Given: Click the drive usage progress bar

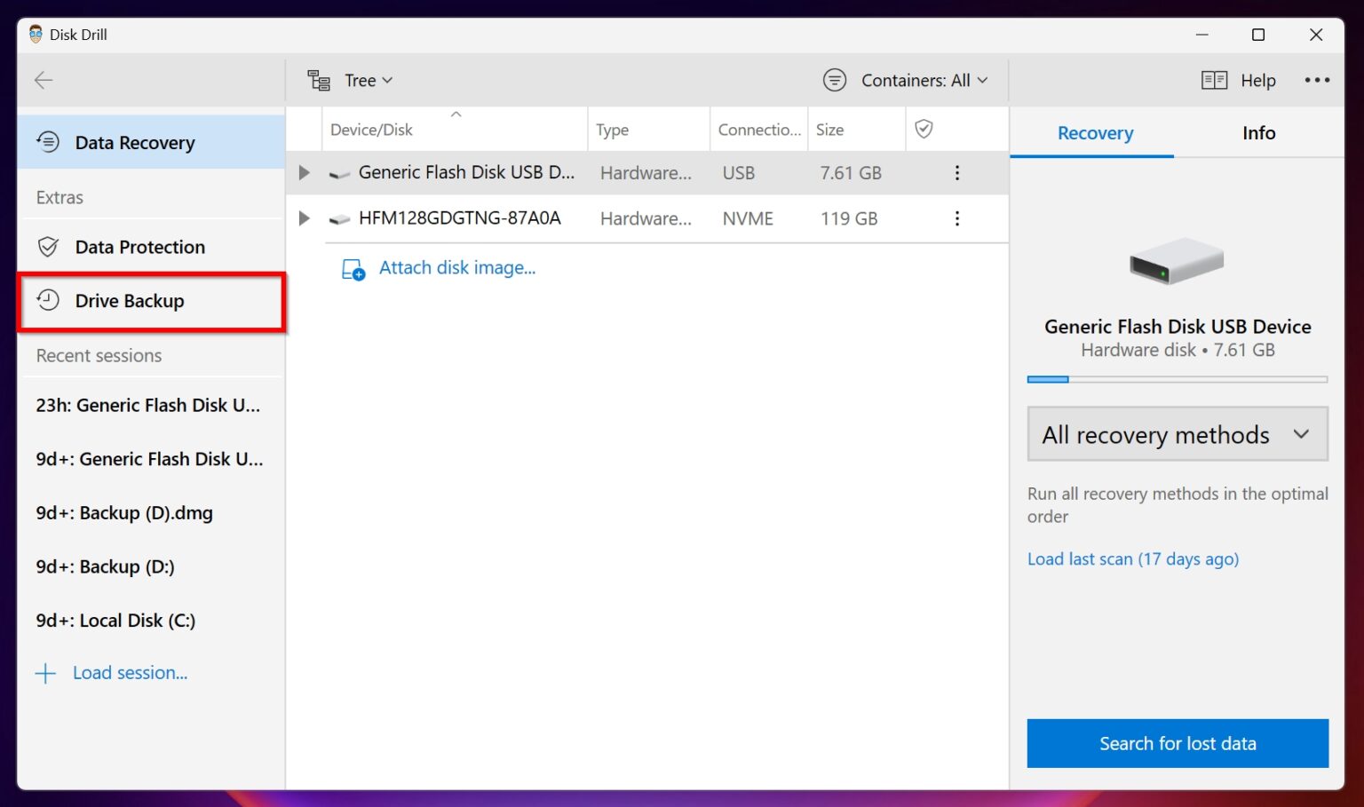Looking at the screenshot, I should (x=1177, y=379).
